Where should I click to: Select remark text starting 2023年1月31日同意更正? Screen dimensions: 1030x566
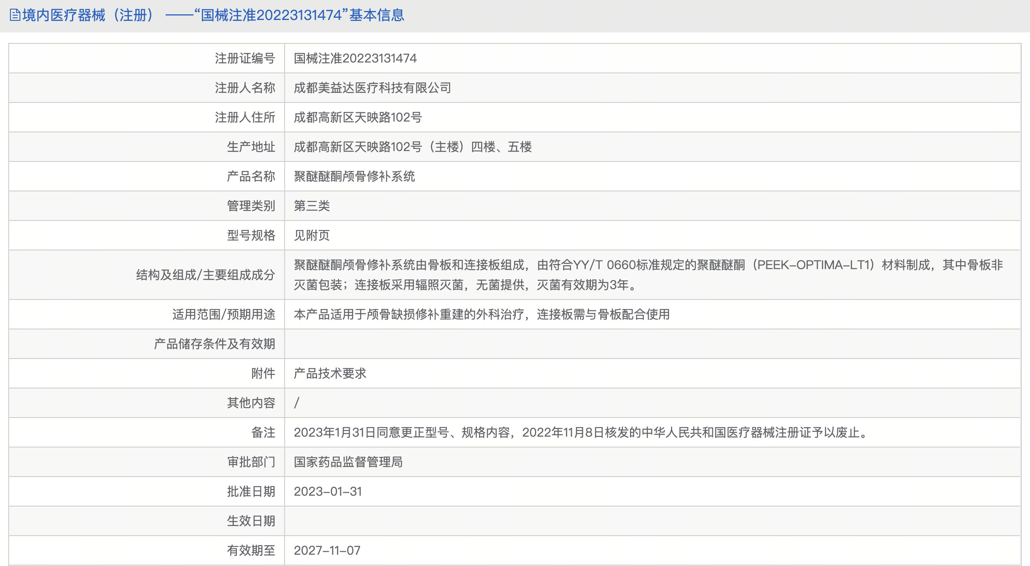click(x=580, y=432)
